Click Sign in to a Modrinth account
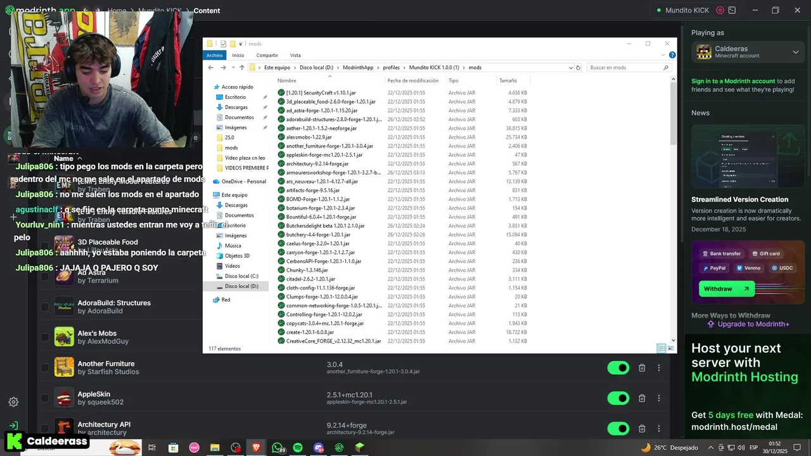 733,81
